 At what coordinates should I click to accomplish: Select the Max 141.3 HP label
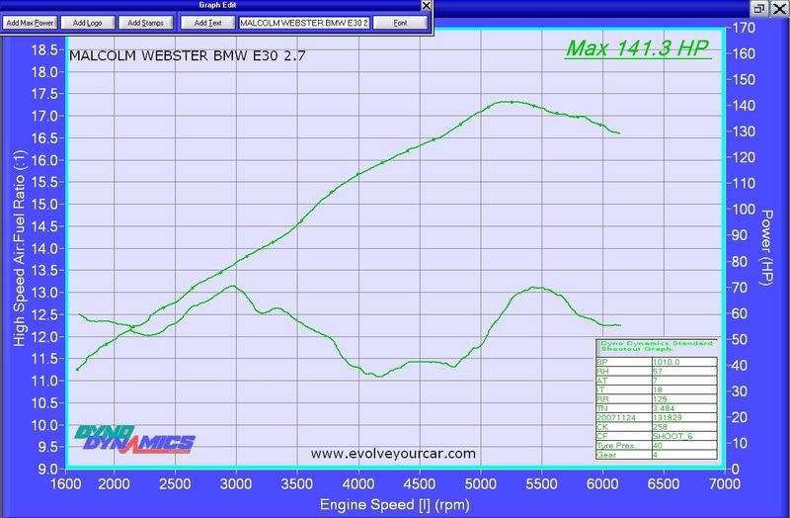[637, 48]
